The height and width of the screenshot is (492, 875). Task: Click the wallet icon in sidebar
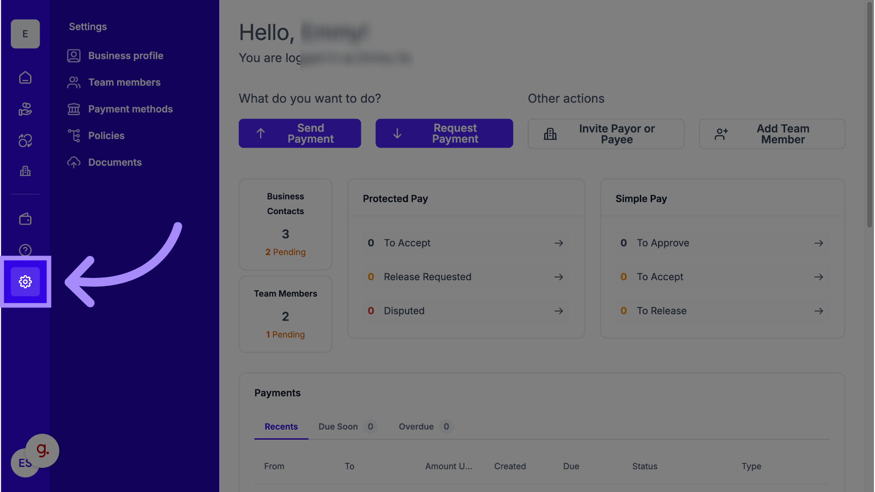point(25,219)
